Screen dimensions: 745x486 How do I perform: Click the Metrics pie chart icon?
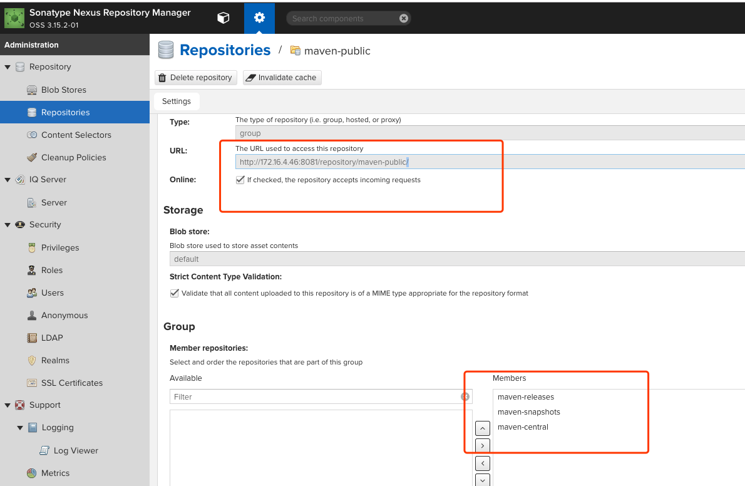pos(32,473)
